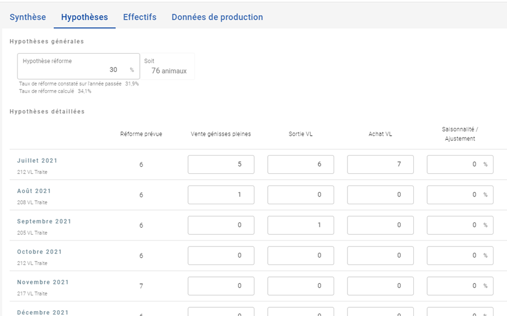The image size is (507, 316).
Task: Edit Sortie VL for Novembre 2021
Action: [301, 286]
